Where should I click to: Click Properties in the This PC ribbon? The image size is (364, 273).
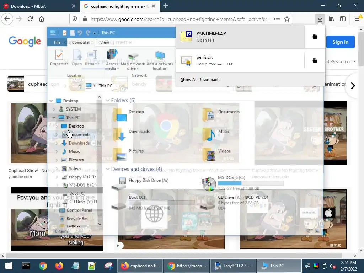point(59,58)
